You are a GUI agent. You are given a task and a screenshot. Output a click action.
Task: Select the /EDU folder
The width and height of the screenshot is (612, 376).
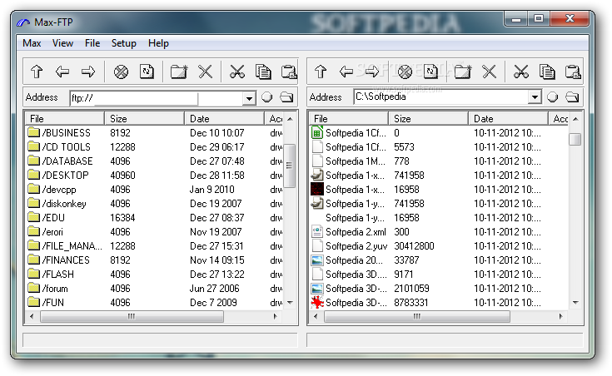pyautogui.click(x=47, y=218)
